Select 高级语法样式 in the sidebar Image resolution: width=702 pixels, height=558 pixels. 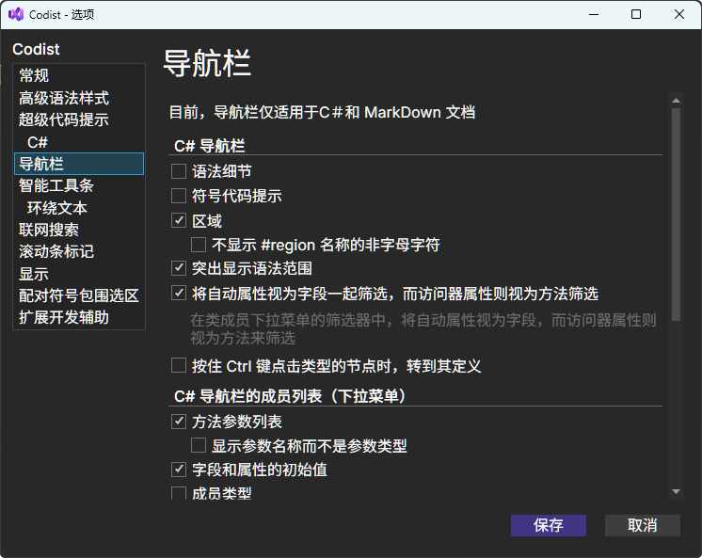tap(64, 98)
